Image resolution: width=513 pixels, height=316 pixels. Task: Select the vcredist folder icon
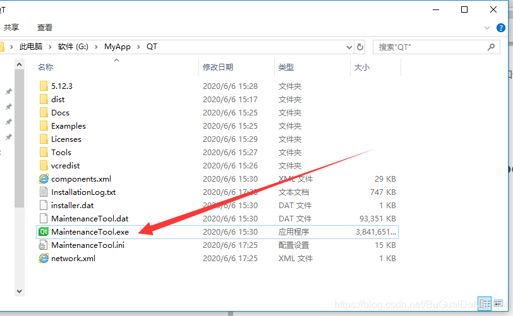click(44, 165)
